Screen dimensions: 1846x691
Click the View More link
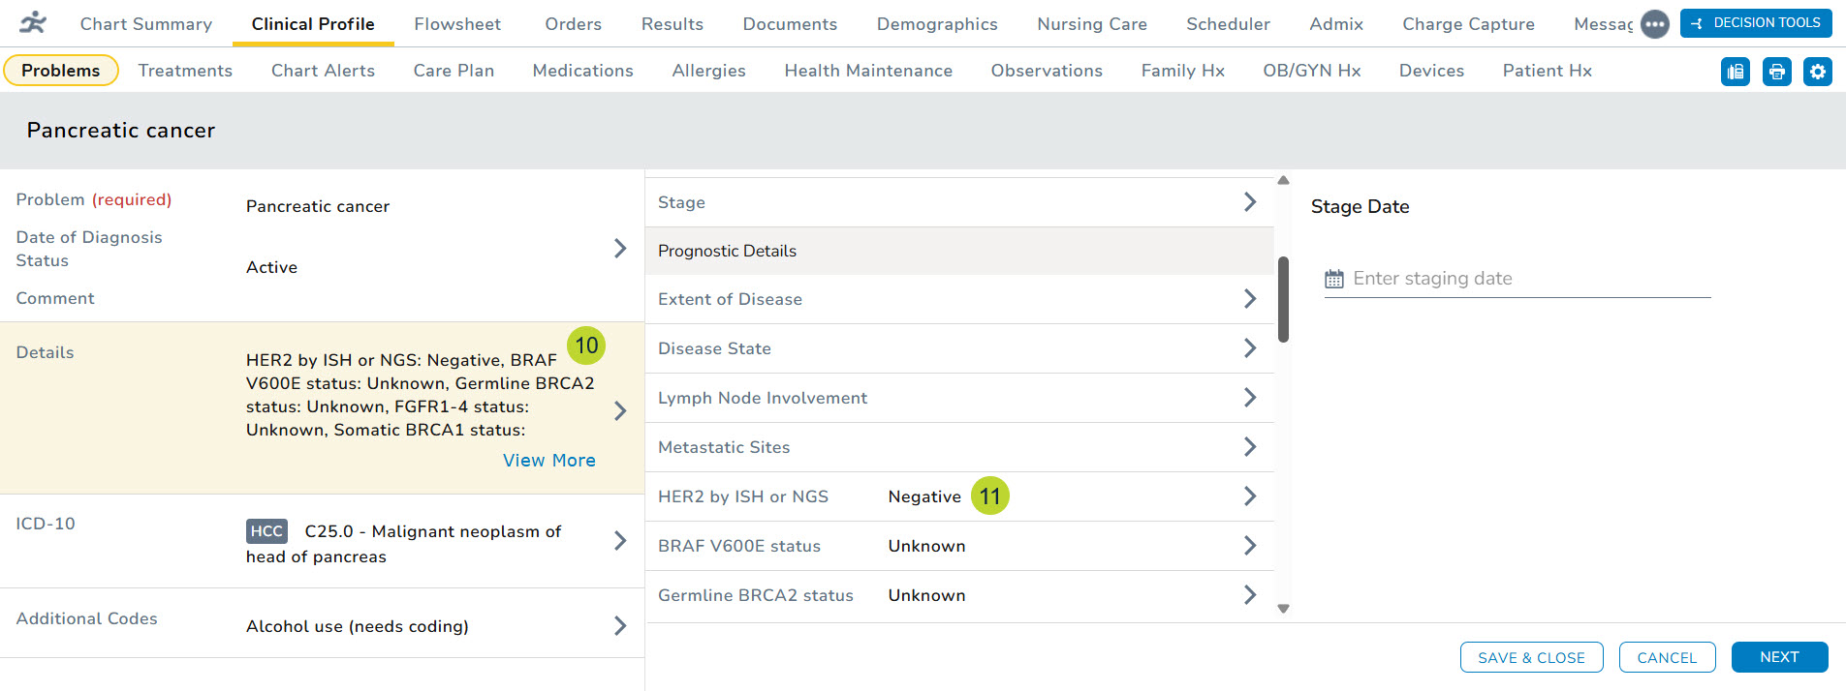coord(548,461)
